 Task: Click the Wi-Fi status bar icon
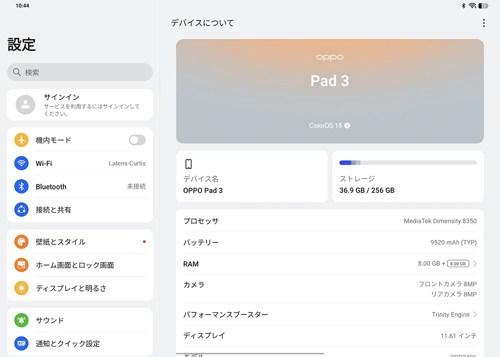(472, 5)
